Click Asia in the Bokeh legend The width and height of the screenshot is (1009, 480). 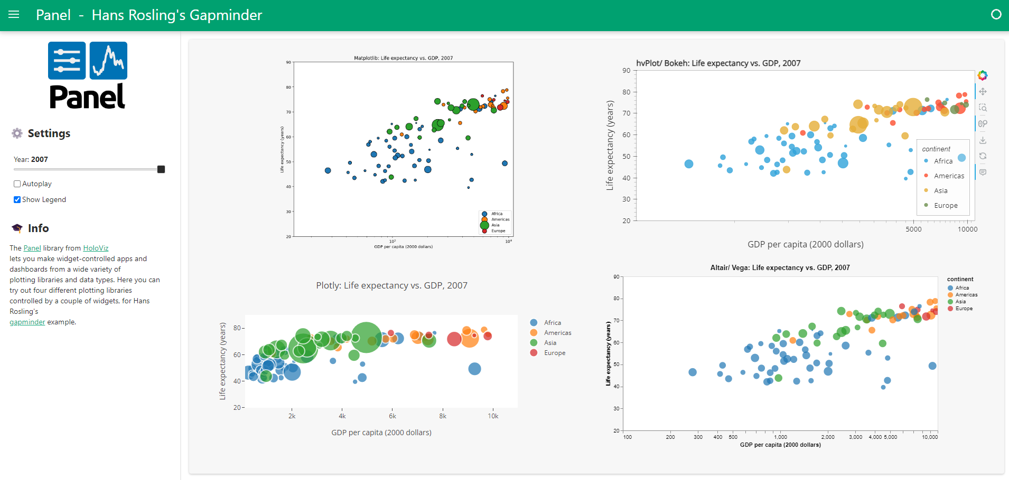point(940,190)
